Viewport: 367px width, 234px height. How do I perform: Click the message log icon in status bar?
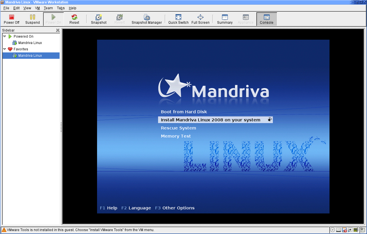(363, 230)
